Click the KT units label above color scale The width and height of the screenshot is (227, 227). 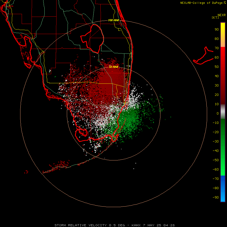pyautogui.click(x=215, y=17)
